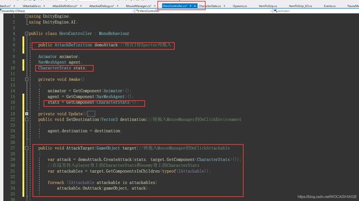Open the MouseManager.cs tab
This screenshot has width=359, height=201.
139,6
